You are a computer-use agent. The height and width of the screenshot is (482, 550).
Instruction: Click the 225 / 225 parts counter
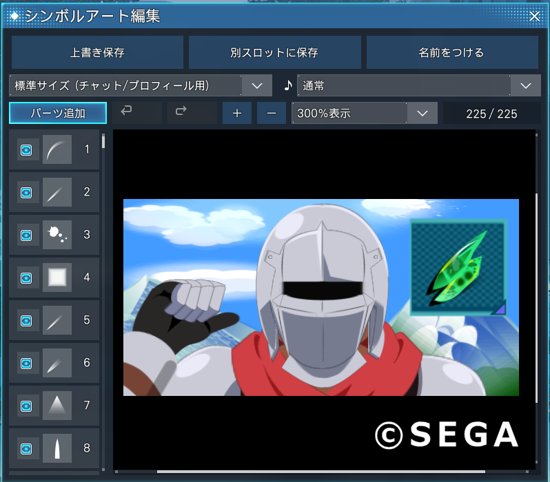click(x=492, y=113)
